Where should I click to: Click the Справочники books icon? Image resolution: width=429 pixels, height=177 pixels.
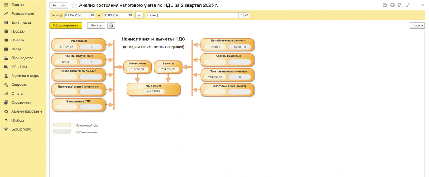tap(6, 103)
